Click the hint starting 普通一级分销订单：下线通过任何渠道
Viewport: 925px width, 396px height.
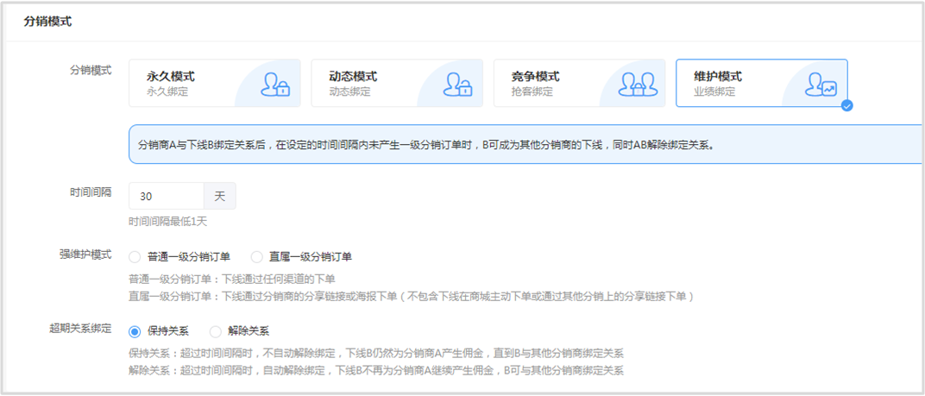(x=232, y=280)
